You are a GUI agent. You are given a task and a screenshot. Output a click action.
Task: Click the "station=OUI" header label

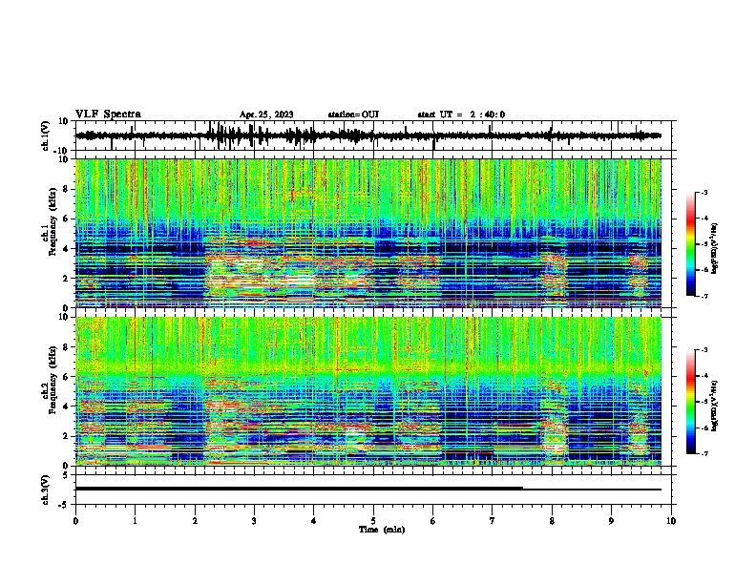tap(353, 115)
